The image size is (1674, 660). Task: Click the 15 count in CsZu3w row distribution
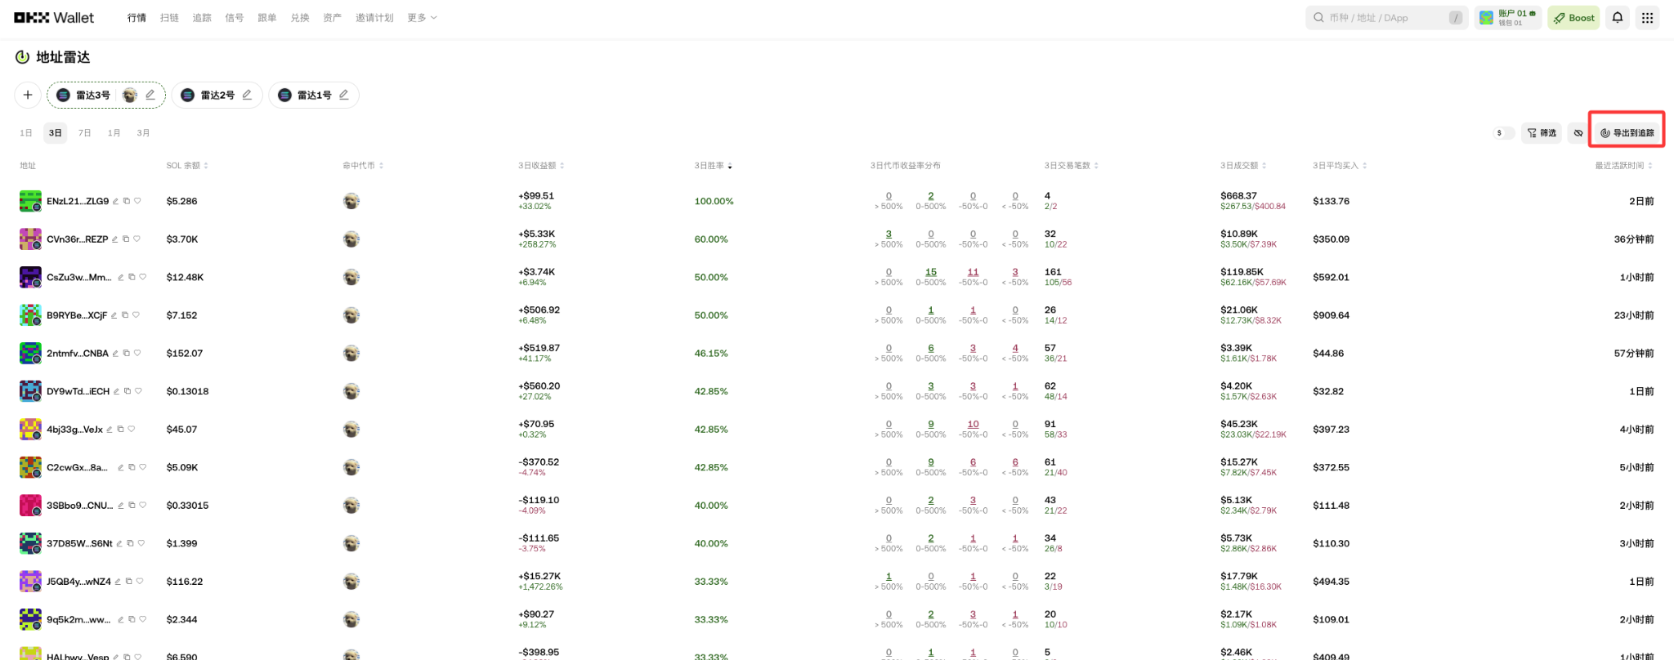pos(930,272)
